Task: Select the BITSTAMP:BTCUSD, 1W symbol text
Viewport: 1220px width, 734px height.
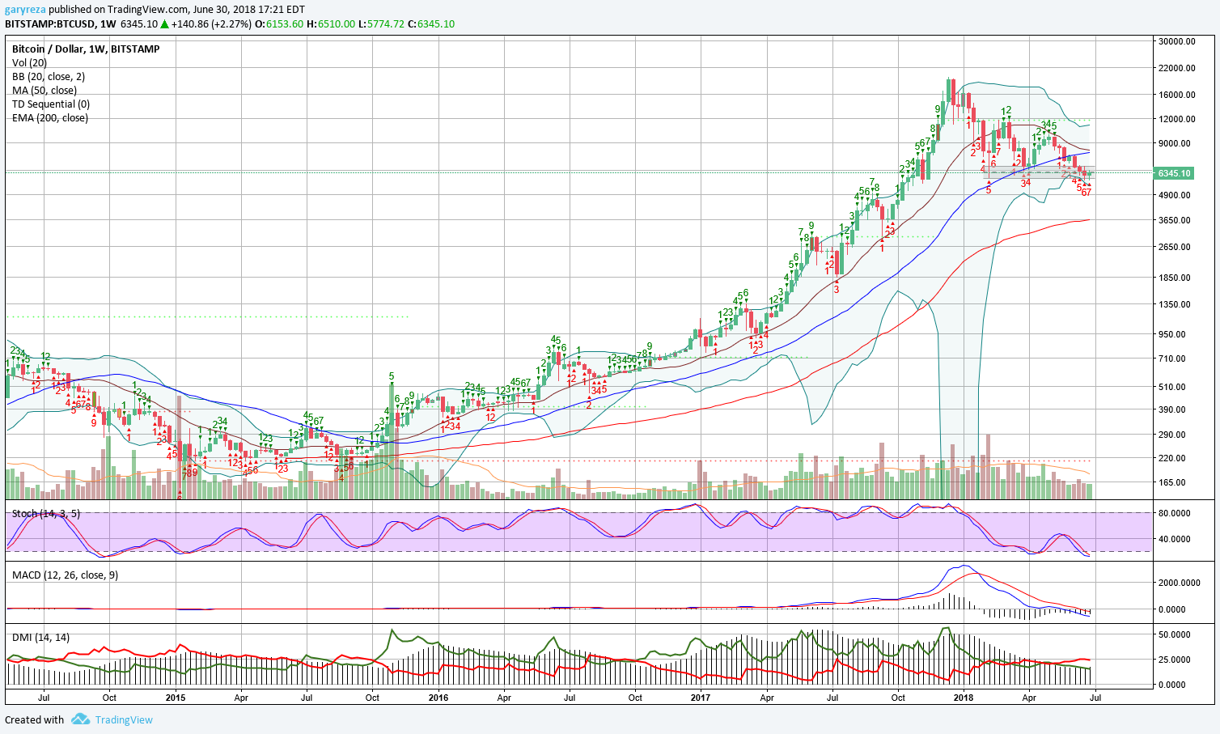Action: [60, 24]
